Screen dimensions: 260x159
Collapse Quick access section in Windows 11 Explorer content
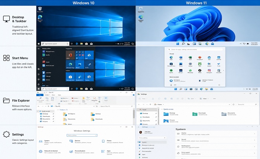click(162, 109)
